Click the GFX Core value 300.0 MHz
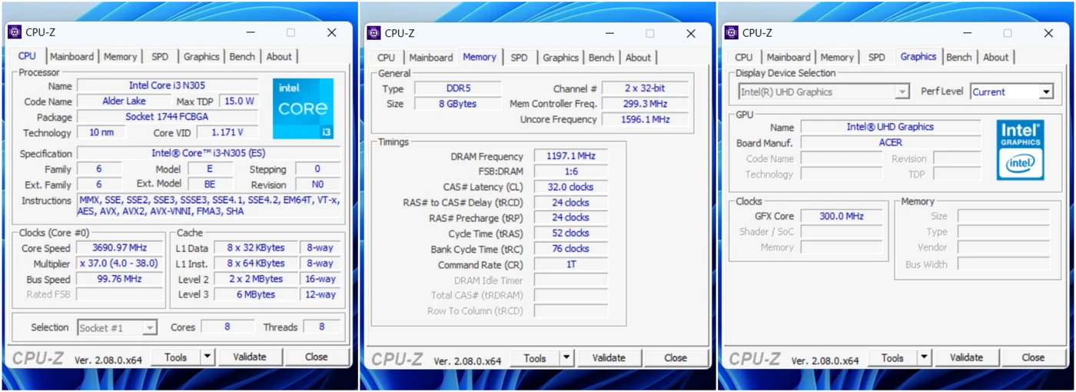This screenshot has width=1076, height=392. [841, 216]
